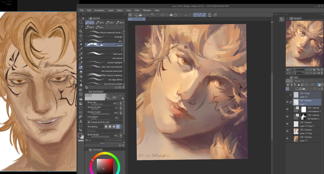Open the layer palette color dropdown

[x=289, y=81]
